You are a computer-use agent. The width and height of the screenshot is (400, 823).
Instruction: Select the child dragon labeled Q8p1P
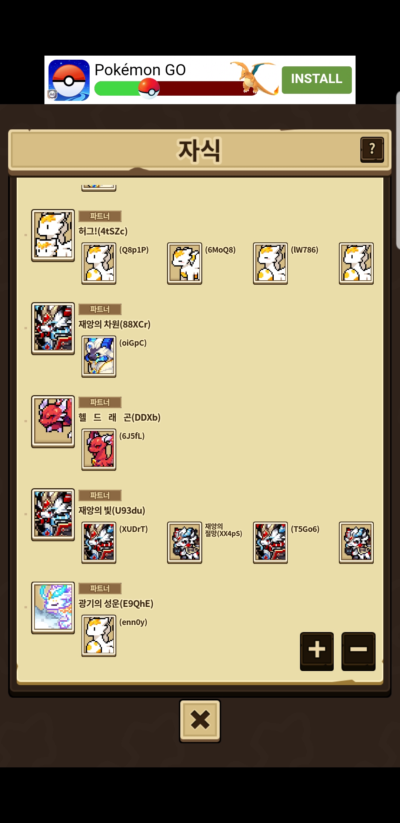coord(99,264)
